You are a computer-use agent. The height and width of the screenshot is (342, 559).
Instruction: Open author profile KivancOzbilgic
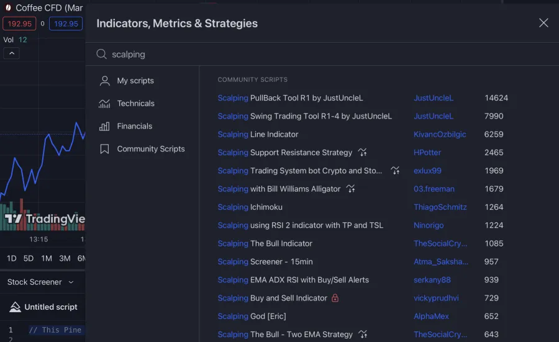[x=440, y=134]
